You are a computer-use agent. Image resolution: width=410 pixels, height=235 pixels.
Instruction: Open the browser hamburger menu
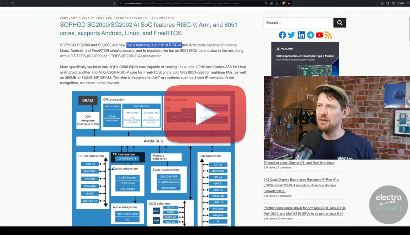[407, 3]
